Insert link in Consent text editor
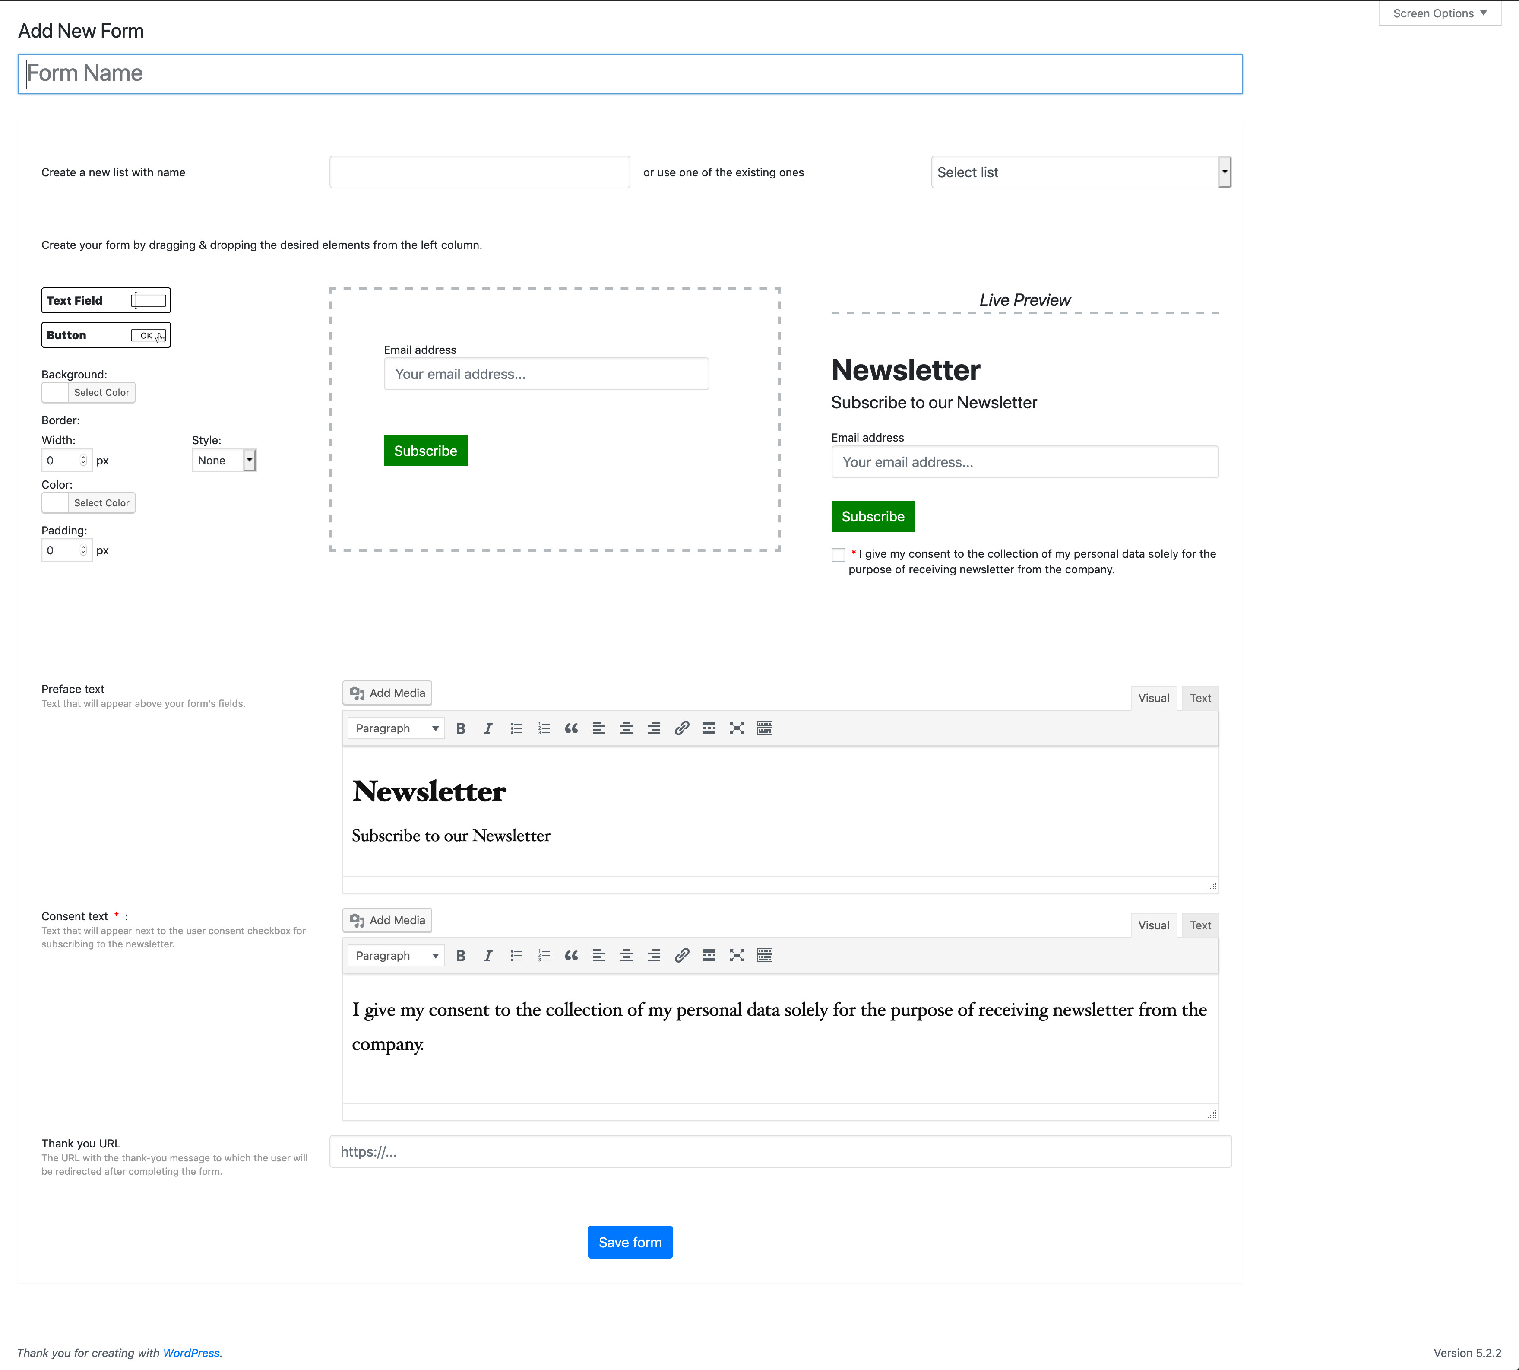 click(x=682, y=955)
